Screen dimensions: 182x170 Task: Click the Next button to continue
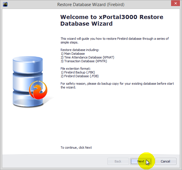coord(141,161)
